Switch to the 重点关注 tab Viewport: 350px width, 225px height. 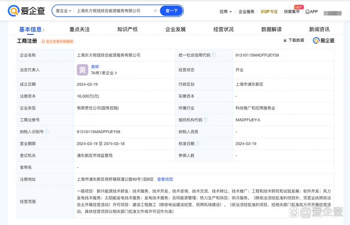tap(79, 29)
